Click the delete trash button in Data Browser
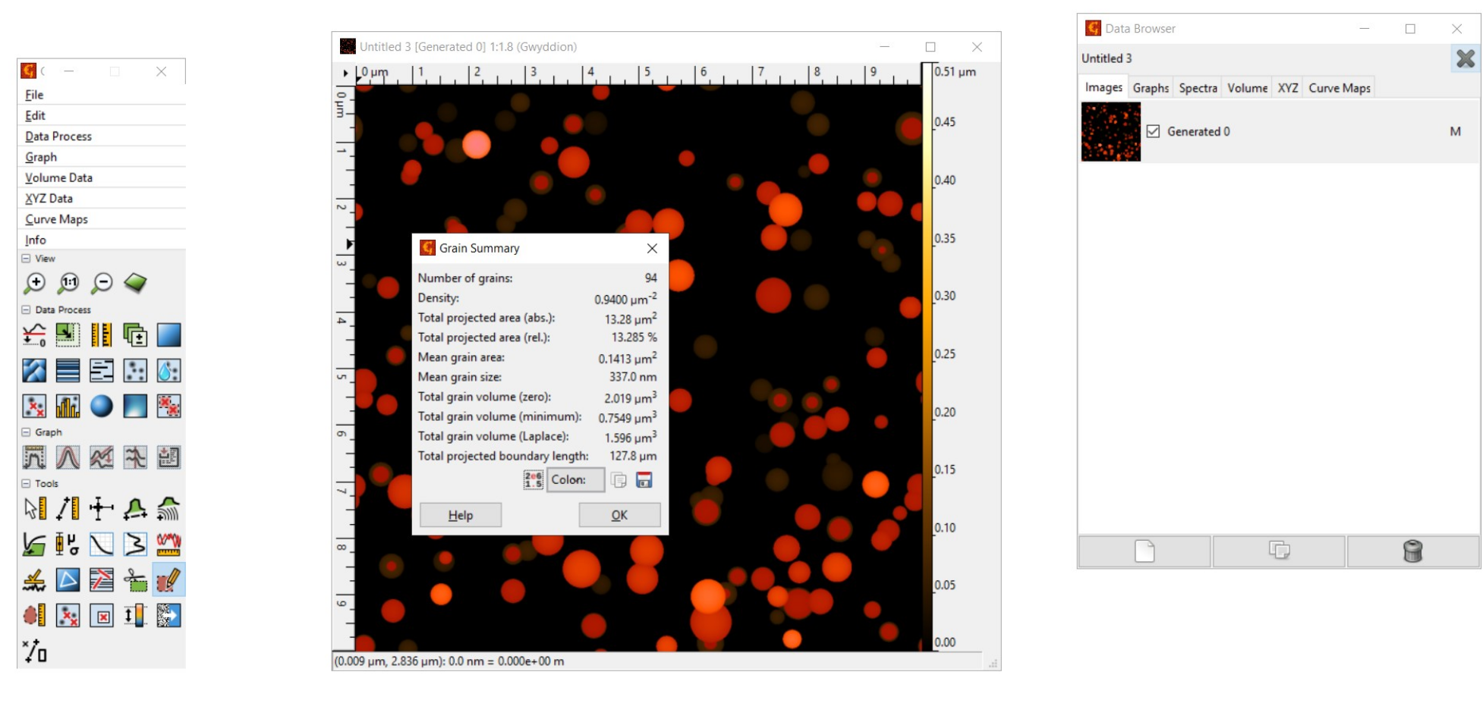The width and height of the screenshot is (1483, 719). point(1412,551)
